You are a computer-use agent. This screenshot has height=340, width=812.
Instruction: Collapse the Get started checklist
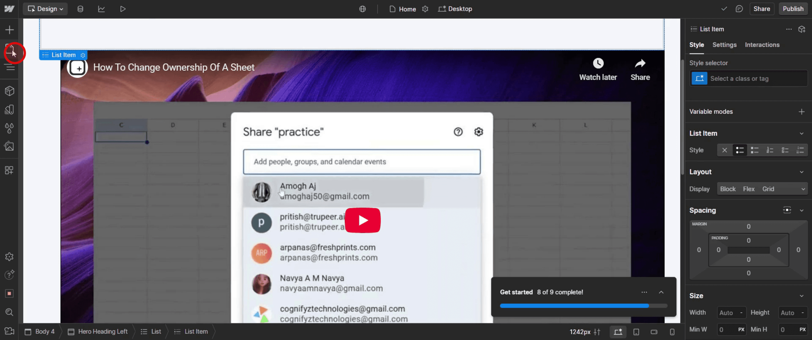(x=661, y=292)
